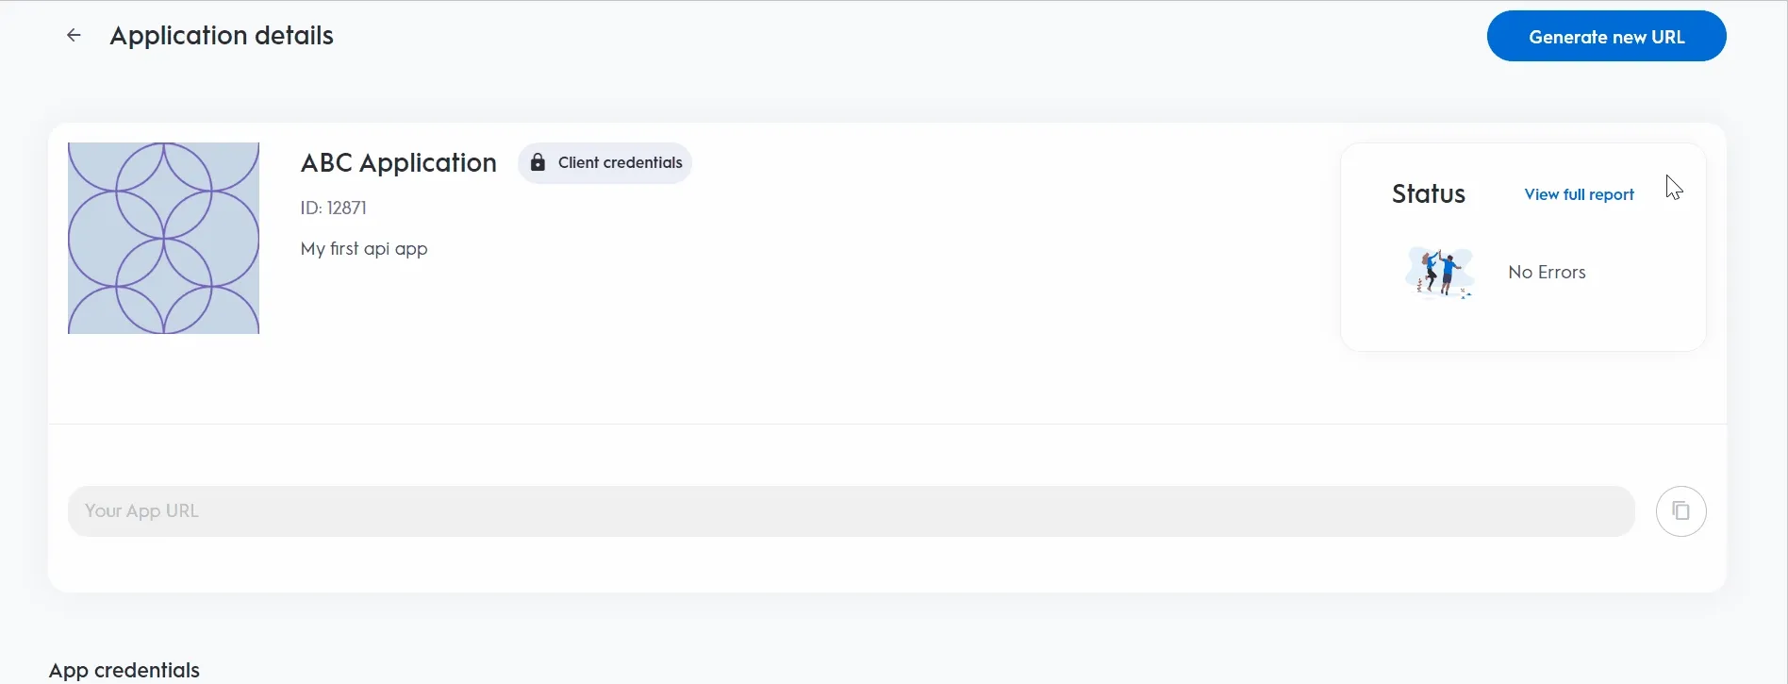Click the Generate new URL button
1788x684 pixels.
pyautogui.click(x=1606, y=36)
